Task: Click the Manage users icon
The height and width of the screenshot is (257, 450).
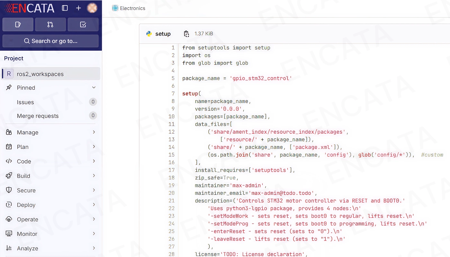Action: coord(9,132)
